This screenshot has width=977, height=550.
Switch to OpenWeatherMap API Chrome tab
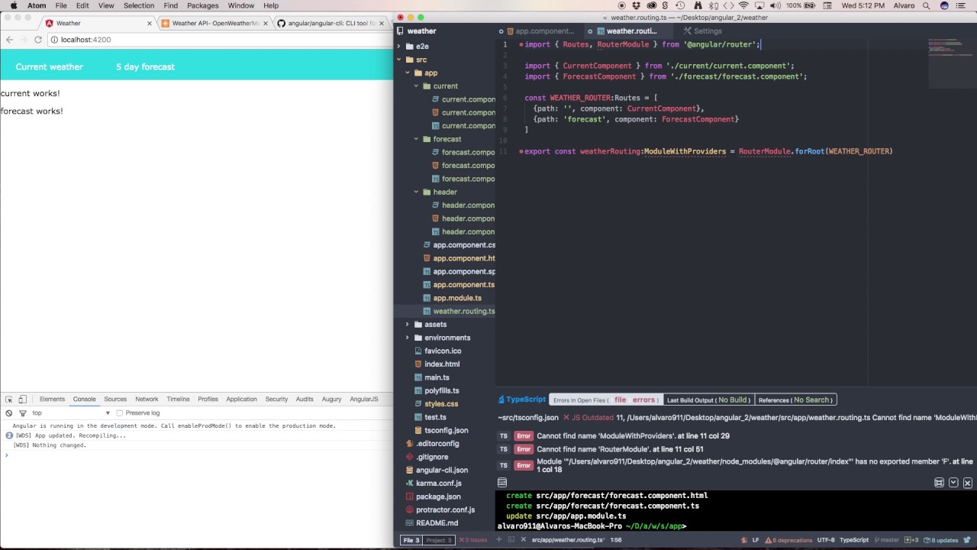point(214,24)
